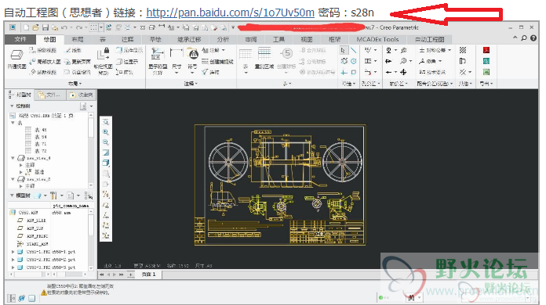The height and width of the screenshot is (305, 546).
Task: Toggle the navigator panel icon in status bar
Action: pos(12,298)
